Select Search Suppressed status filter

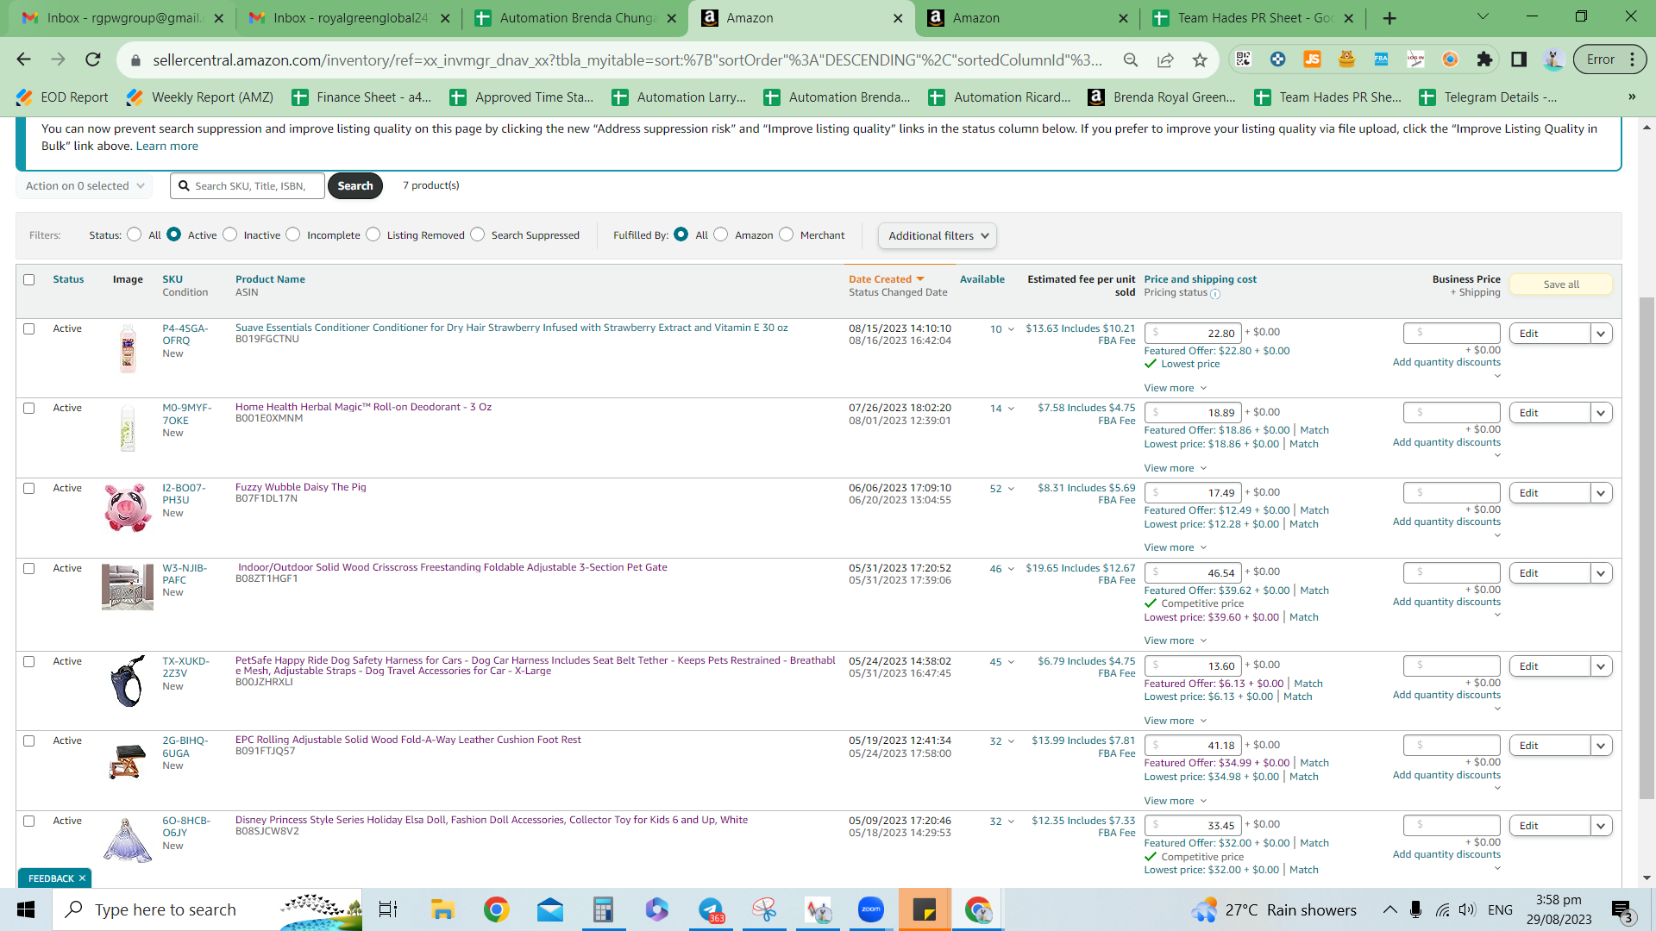478,234
